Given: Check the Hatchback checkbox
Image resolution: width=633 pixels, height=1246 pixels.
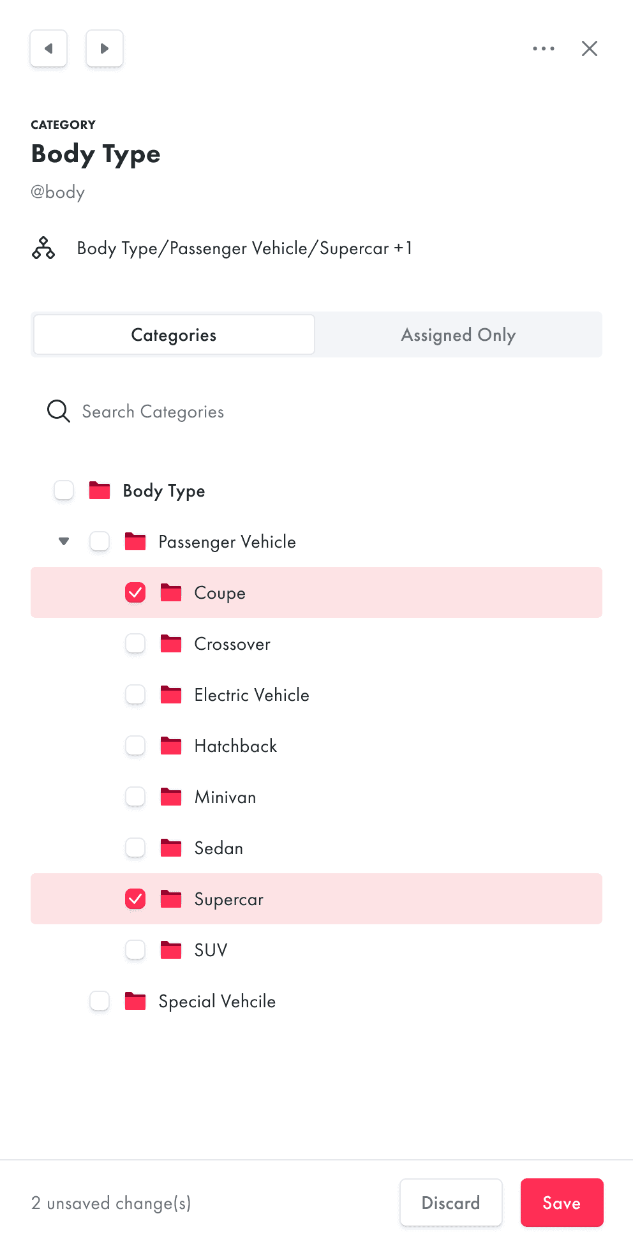Looking at the screenshot, I should (135, 746).
